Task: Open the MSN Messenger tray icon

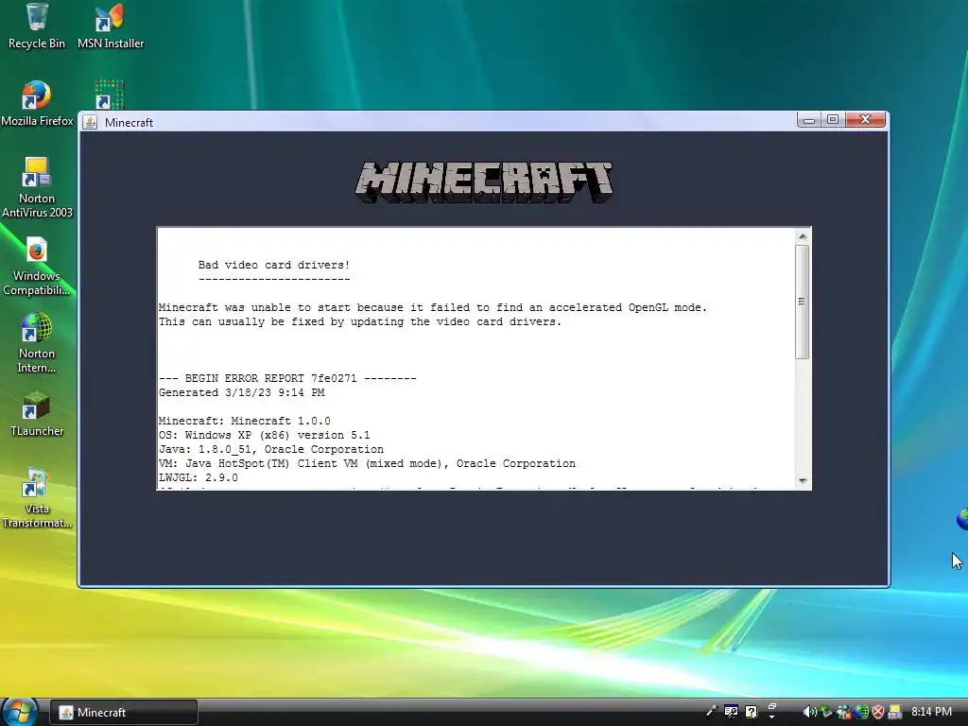Action: (843, 712)
